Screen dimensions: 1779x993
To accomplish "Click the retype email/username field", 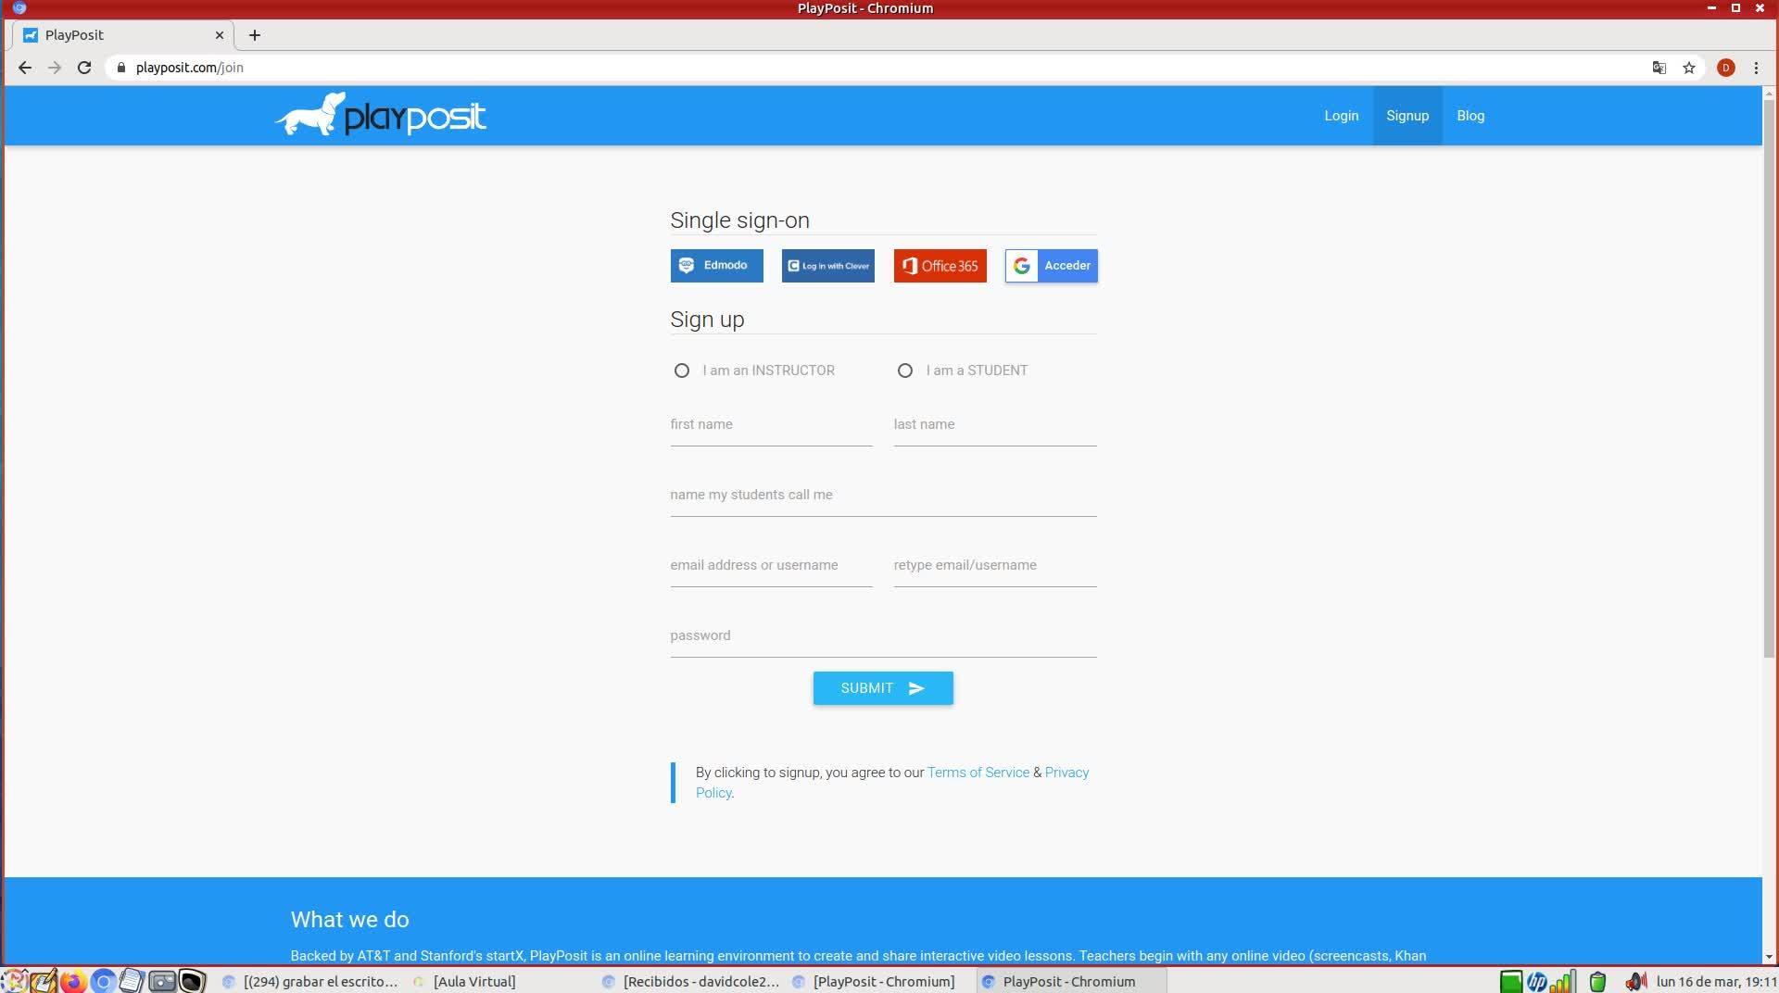I will pyautogui.click(x=995, y=566).
